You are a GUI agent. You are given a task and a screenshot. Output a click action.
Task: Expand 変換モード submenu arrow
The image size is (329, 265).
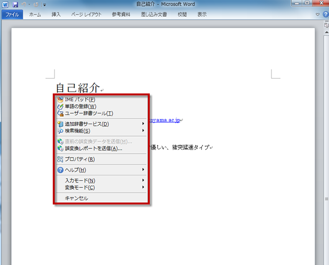[143, 187]
